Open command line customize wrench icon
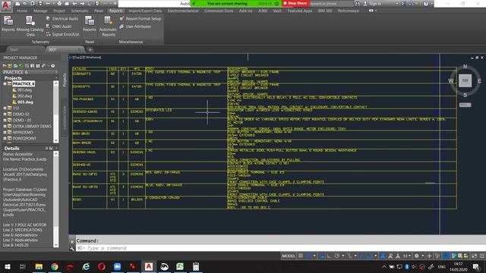486x273 pixels. pyautogui.click(x=72, y=248)
